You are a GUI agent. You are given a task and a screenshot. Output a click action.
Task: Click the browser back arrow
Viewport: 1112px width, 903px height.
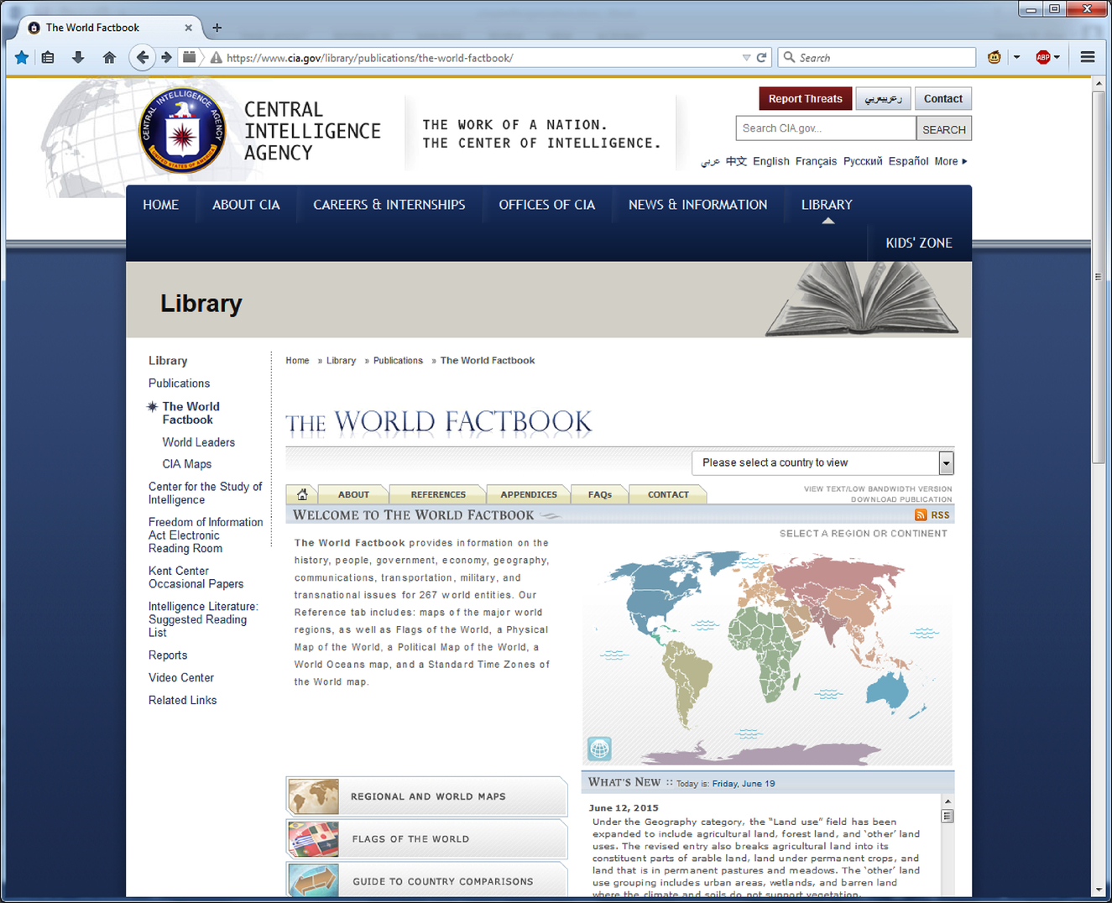tap(143, 57)
